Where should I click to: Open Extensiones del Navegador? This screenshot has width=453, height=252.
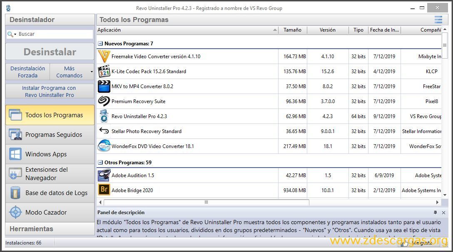point(50,173)
